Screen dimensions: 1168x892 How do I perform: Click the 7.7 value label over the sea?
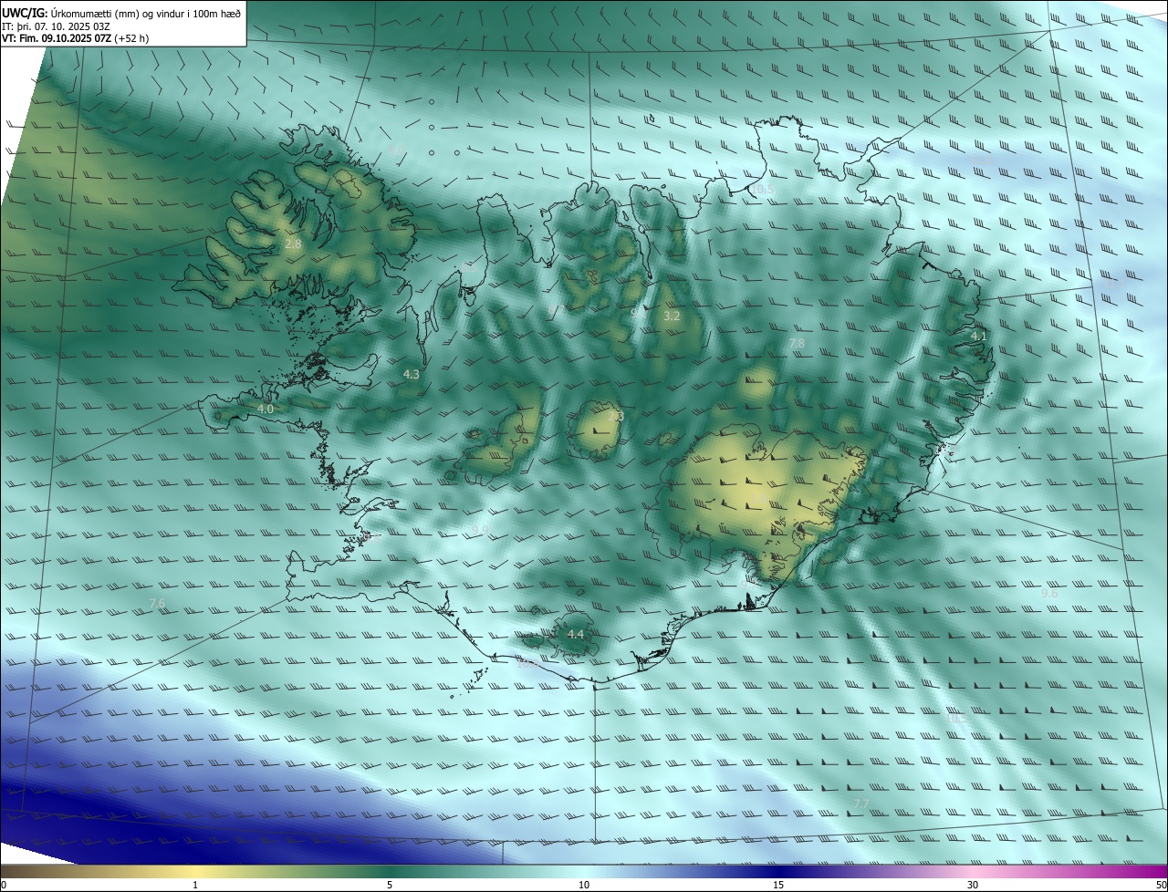(861, 804)
